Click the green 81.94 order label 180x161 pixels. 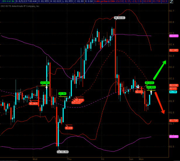62,94
